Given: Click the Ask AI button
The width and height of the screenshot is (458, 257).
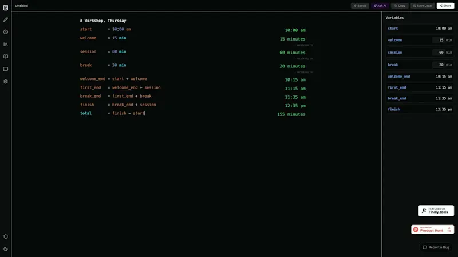Looking at the screenshot, I should (x=380, y=6).
